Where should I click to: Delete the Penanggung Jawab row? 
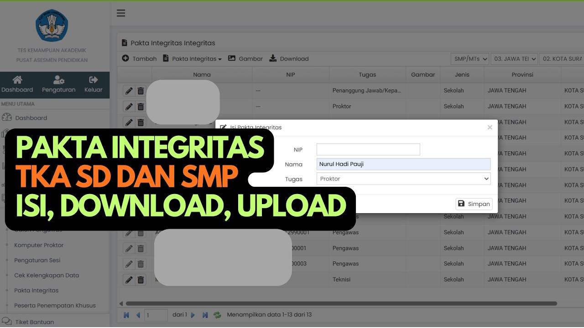141,91
